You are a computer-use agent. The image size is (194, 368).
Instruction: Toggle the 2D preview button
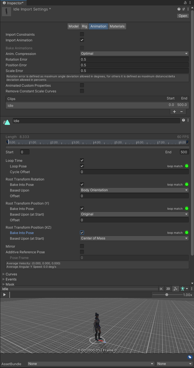(x=168, y=289)
